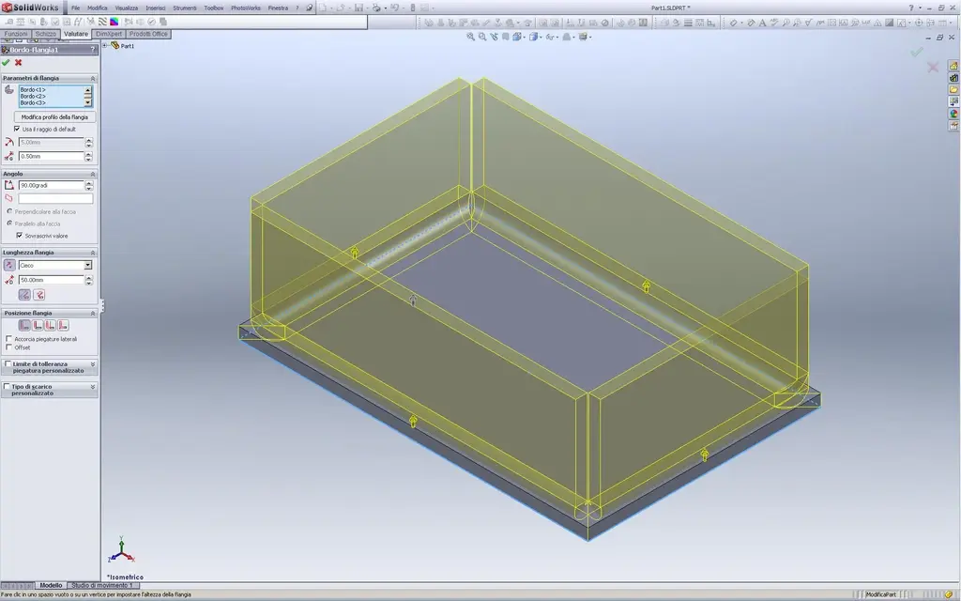Tick the Offset checkbox
Viewport: 961px width, 601px height.
[9, 347]
